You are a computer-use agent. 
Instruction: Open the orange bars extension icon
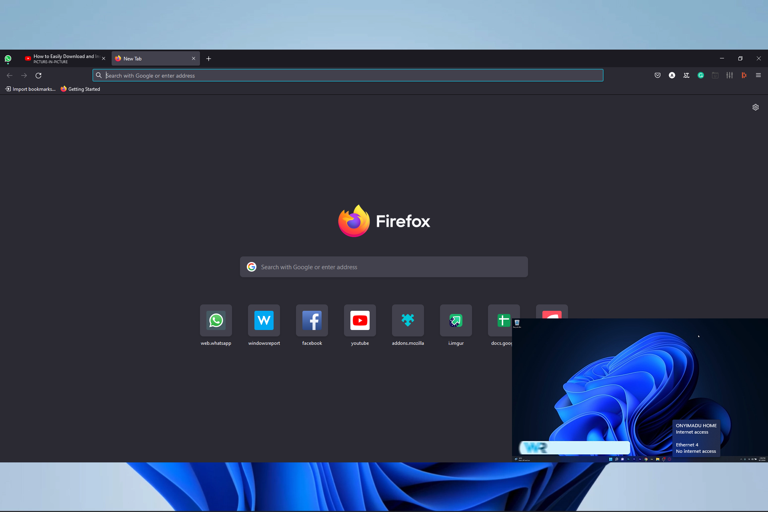pos(744,76)
